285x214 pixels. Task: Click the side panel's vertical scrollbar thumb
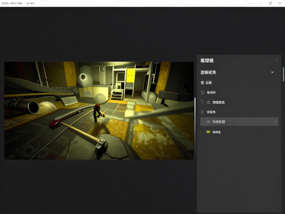283,74
